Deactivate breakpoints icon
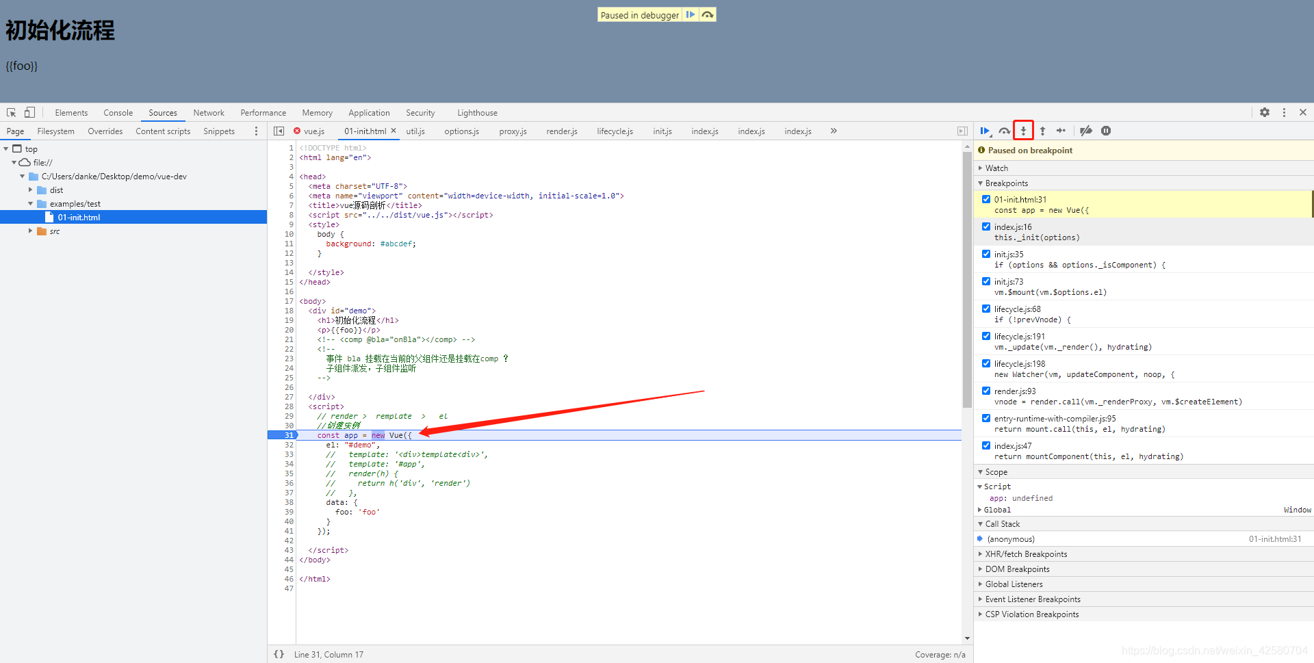The height and width of the screenshot is (663, 1314). [1086, 131]
